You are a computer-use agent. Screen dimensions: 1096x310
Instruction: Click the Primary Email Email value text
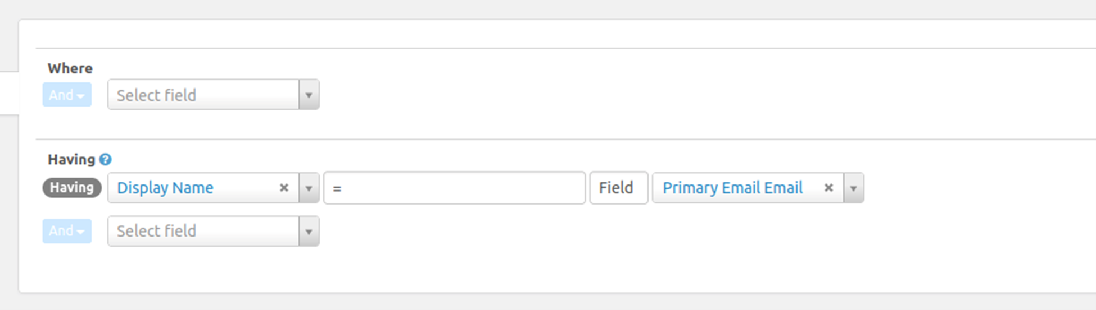click(x=732, y=188)
